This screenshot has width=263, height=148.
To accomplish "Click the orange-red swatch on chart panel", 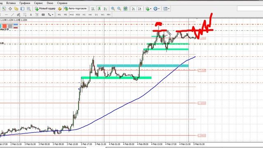I will [x=5, y=26].
